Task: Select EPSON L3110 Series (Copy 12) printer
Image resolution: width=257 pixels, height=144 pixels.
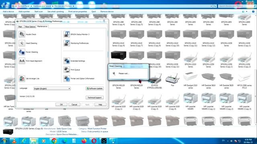Action: coord(208,38)
